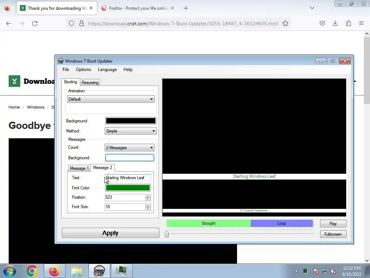
Task: Reload the current page
Action: [35, 24]
